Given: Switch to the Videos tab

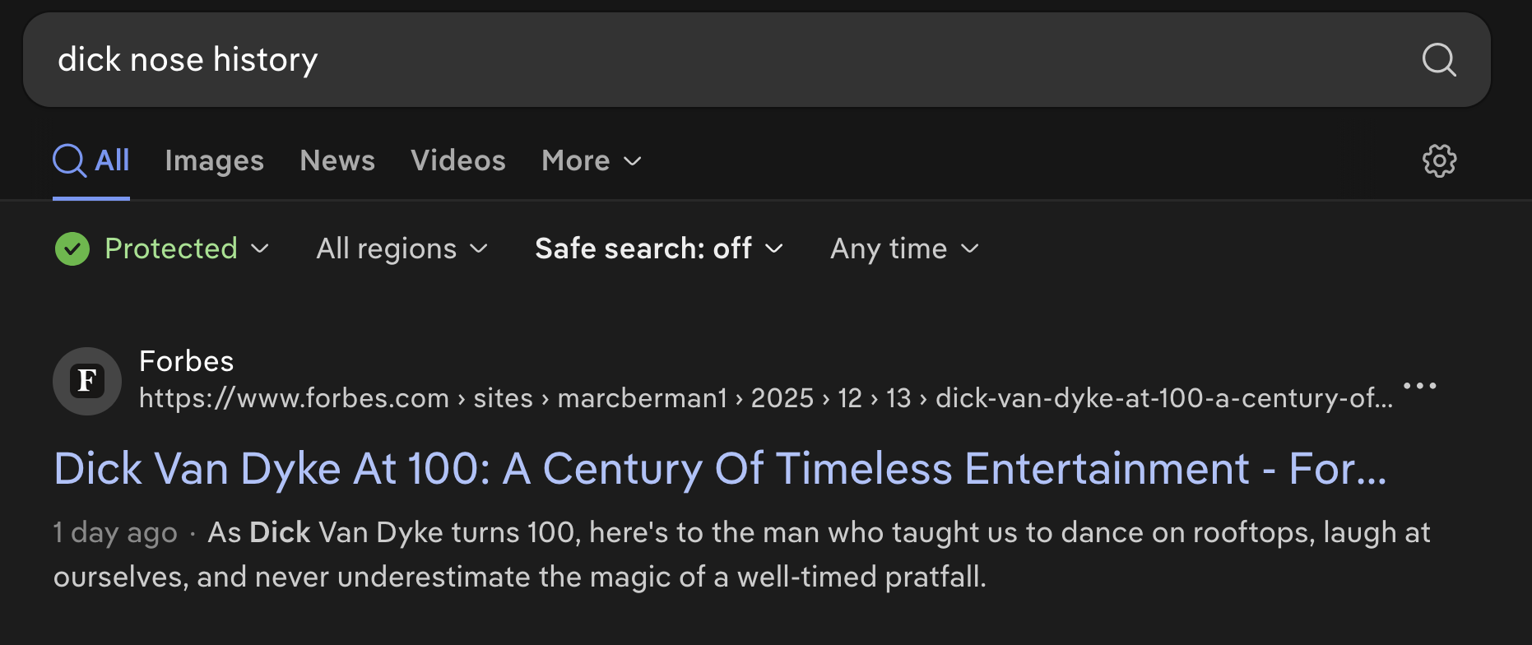Looking at the screenshot, I should [457, 160].
